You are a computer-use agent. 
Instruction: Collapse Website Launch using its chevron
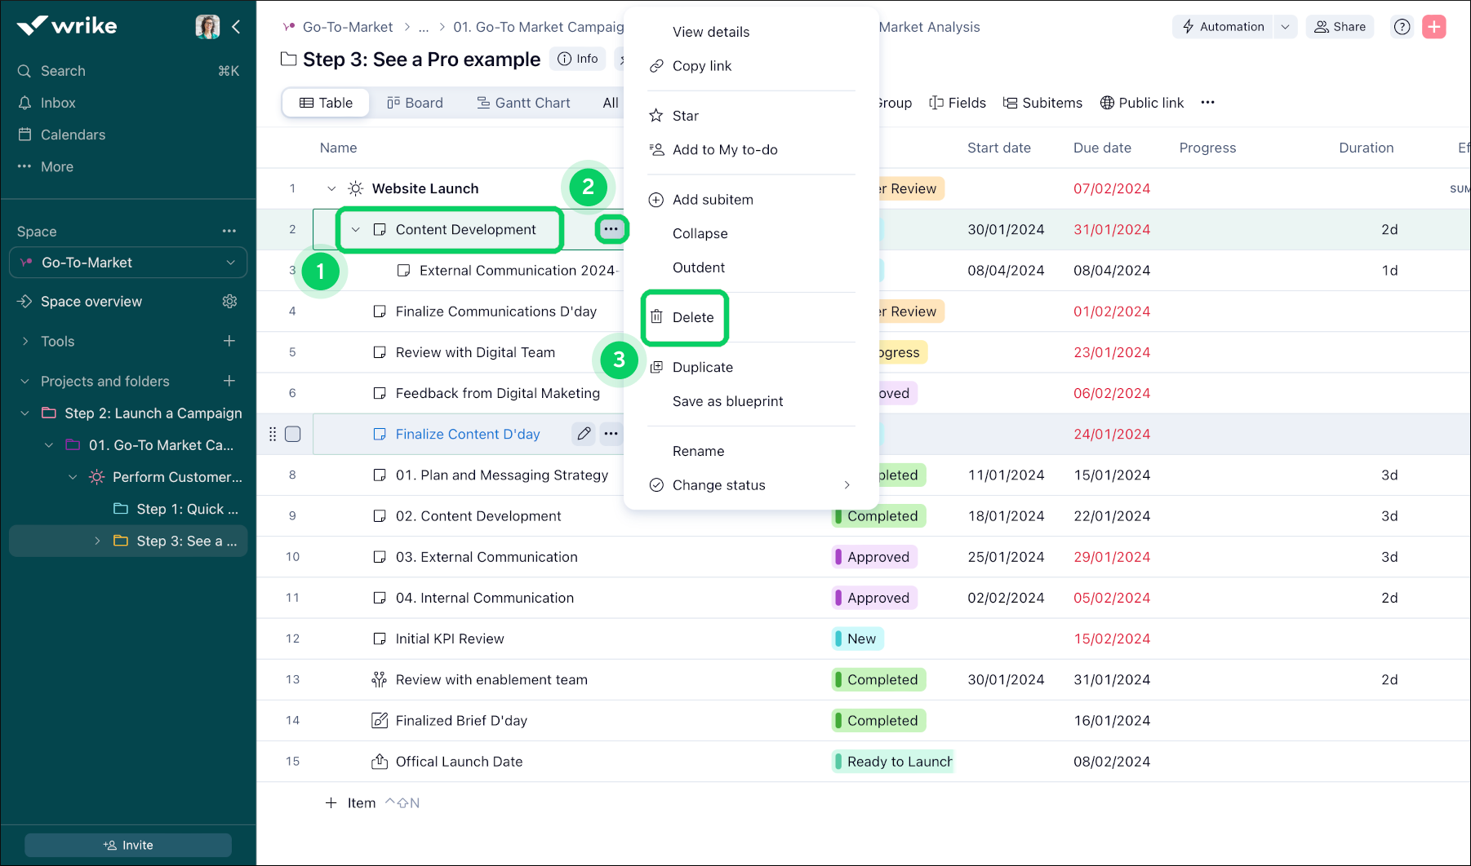(331, 188)
